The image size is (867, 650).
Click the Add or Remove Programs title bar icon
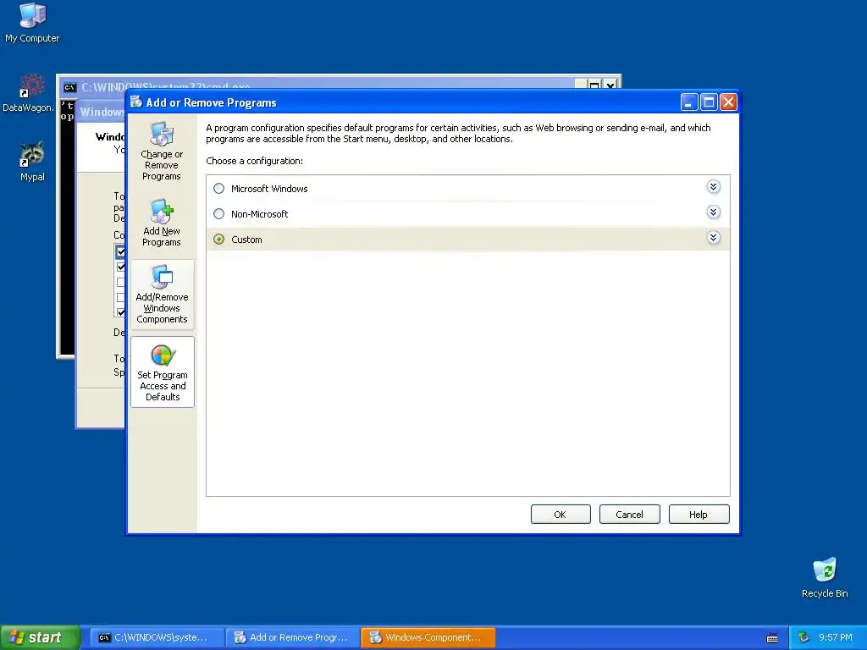coord(136,102)
